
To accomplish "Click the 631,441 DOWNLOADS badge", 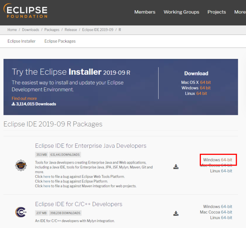I will pos(65,155).
